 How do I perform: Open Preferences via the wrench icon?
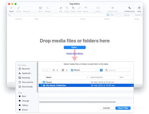point(130,8)
